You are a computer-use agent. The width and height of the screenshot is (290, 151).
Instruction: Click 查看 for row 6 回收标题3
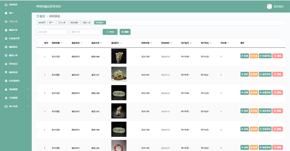(244, 147)
